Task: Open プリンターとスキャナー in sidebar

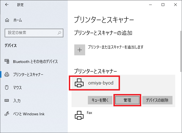Action: tap(28, 75)
